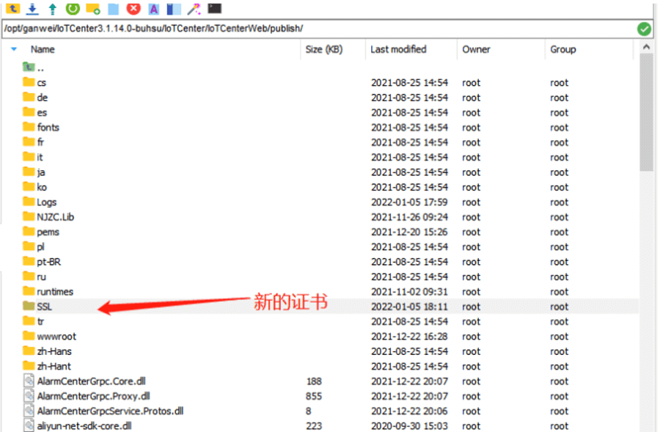Screen dimensions: 660x432
Task: Create a new folder with toolbar icon
Action: [x=93, y=9]
